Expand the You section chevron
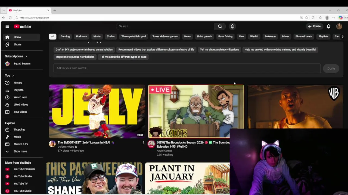Screen dimensions: 348x195 [13, 76]
